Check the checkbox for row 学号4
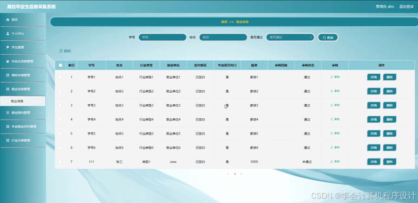This screenshot has height=203, width=418. pos(60,120)
